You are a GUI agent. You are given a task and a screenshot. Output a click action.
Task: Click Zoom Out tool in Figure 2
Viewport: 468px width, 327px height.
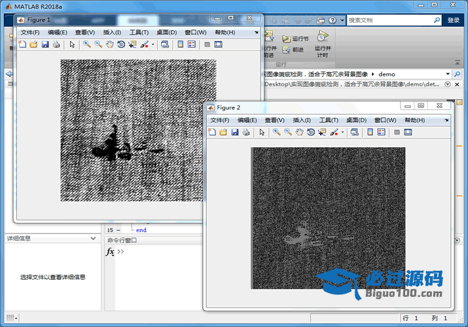click(x=287, y=132)
